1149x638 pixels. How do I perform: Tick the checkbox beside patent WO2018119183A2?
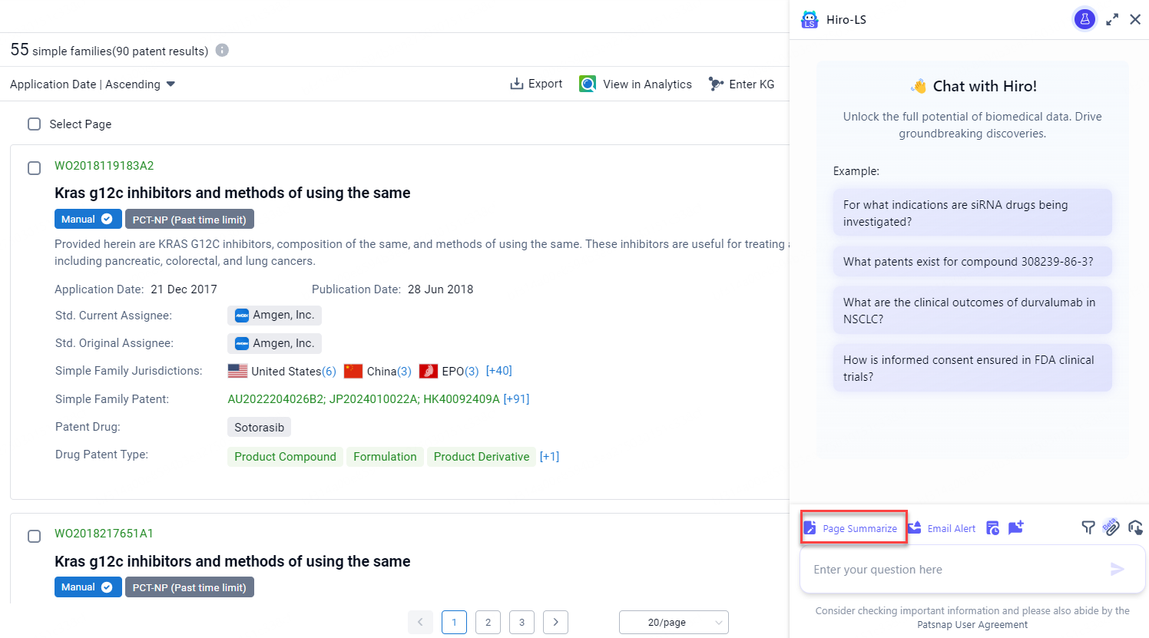click(x=34, y=168)
